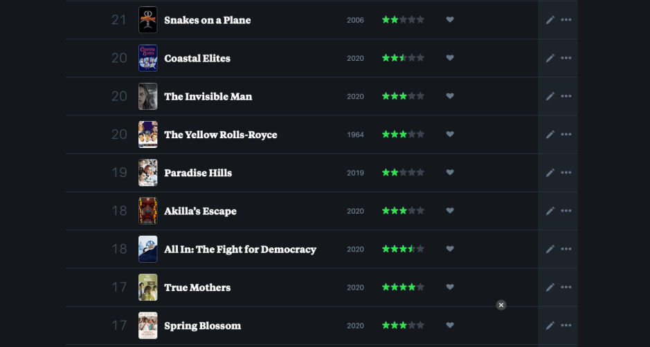Click pencil edit icon for Snakes on a Plane
Screen dimensions: 650x347
coord(550,20)
